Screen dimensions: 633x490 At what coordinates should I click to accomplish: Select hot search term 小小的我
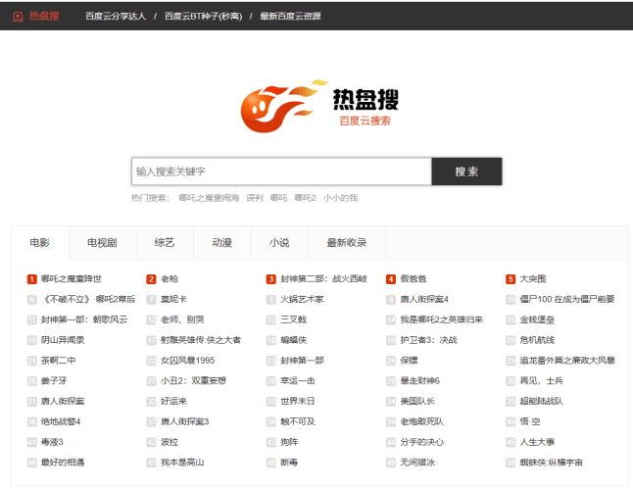click(340, 198)
